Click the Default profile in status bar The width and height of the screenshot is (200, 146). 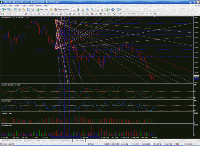pos(91,144)
